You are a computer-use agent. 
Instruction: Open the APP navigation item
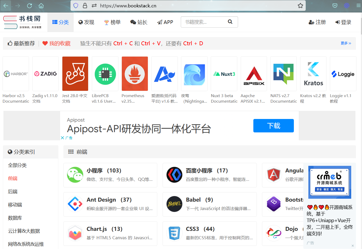pos(165,22)
